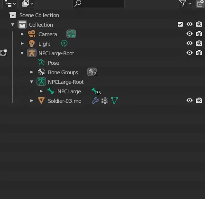Click the mesh data triangle icon on Soldier-03.mo
This screenshot has width=205, height=199.
[x=114, y=100]
